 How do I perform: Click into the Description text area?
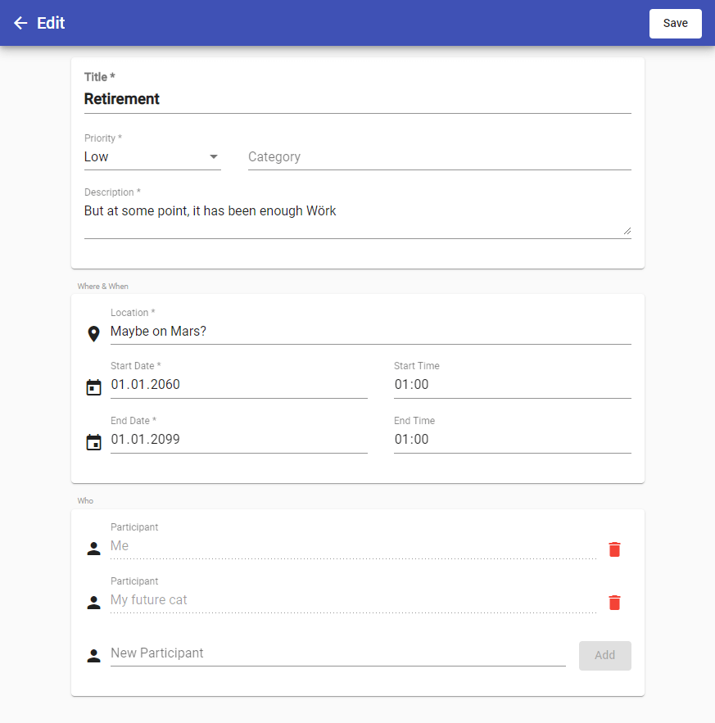(x=357, y=219)
